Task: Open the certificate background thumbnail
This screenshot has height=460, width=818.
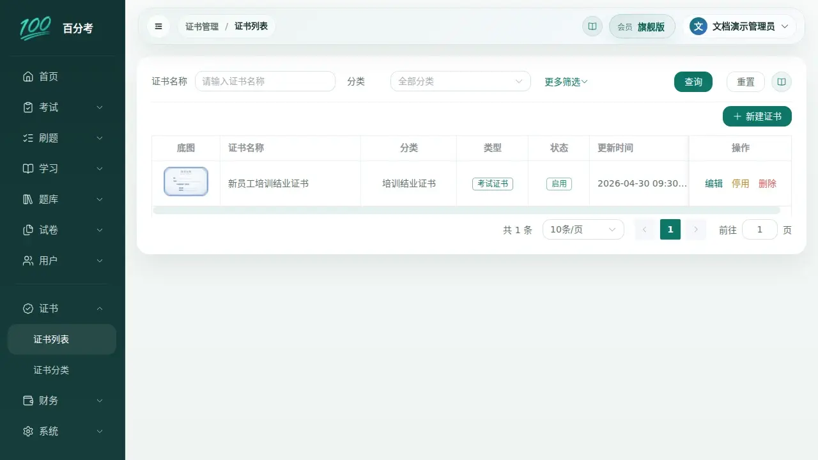Action: click(x=186, y=181)
